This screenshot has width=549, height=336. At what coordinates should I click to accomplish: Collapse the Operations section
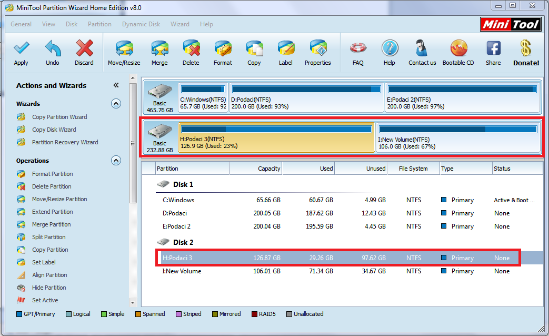116,161
